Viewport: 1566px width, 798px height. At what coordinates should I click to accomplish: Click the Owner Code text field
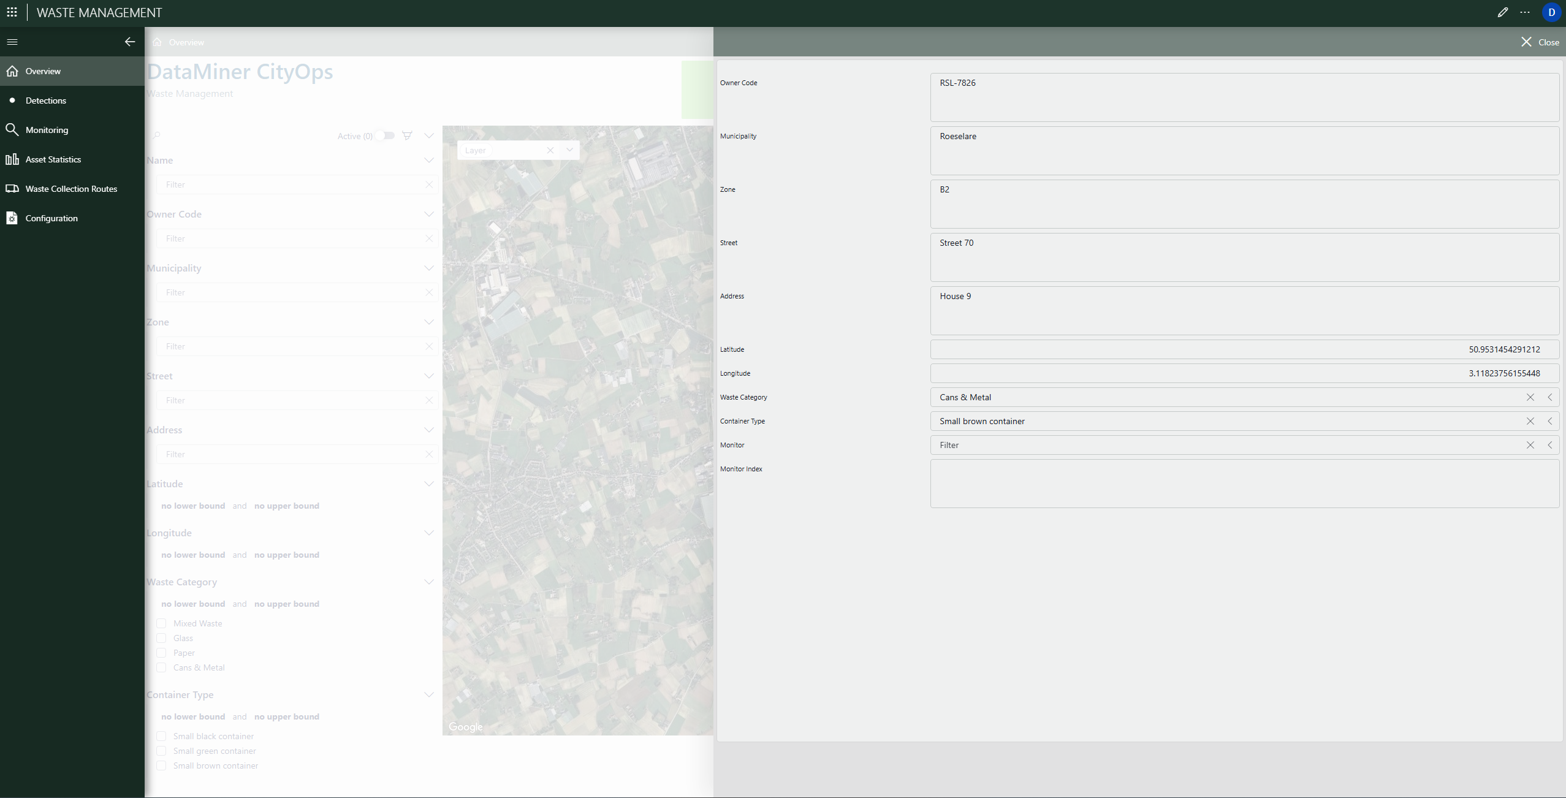point(1244,97)
